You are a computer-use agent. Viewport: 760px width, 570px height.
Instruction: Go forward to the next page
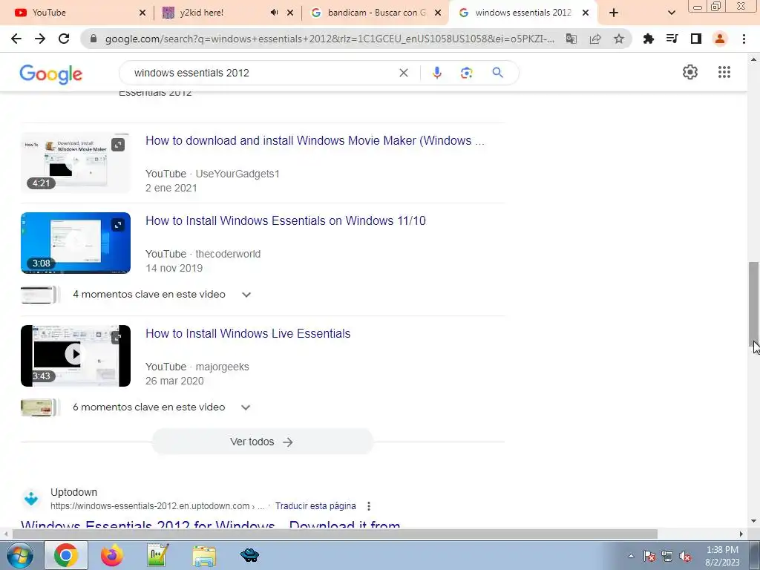[x=40, y=39]
